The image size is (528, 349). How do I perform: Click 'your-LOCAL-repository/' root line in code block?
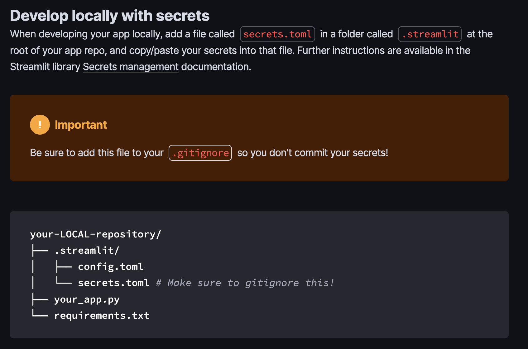[x=95, y=234]
